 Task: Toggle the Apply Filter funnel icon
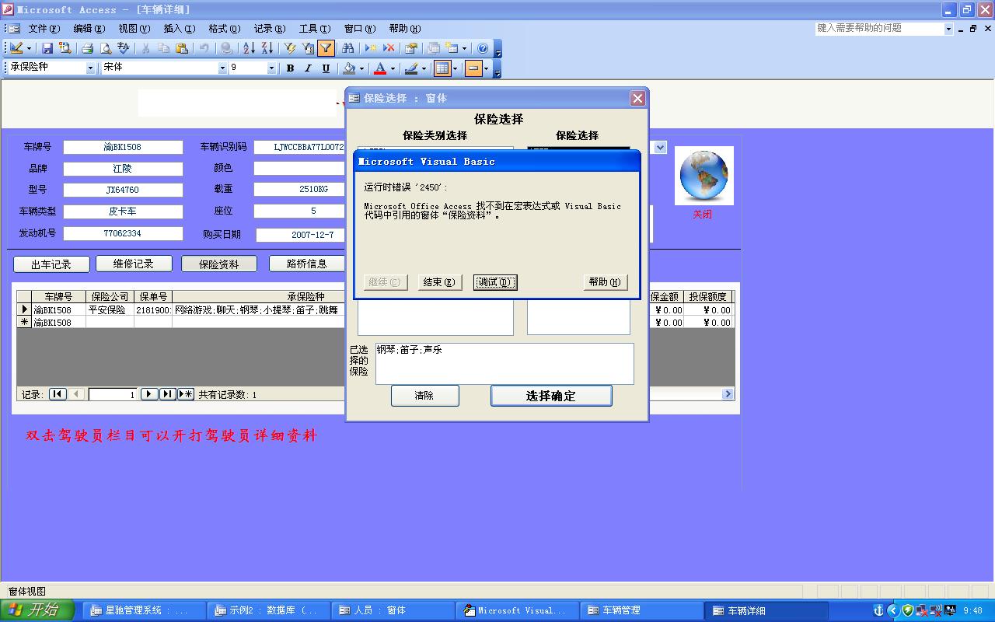coord(326,48)
